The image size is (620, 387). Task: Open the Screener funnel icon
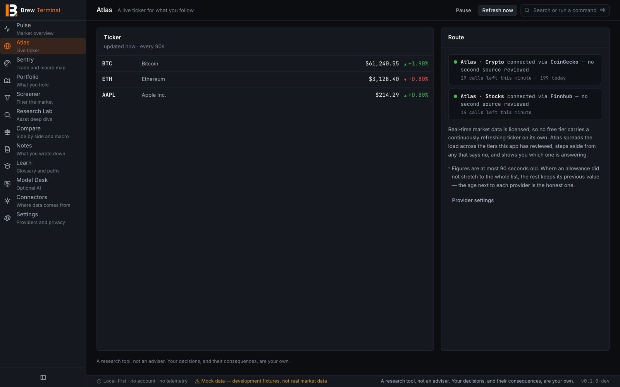click(x=7, y=98)
